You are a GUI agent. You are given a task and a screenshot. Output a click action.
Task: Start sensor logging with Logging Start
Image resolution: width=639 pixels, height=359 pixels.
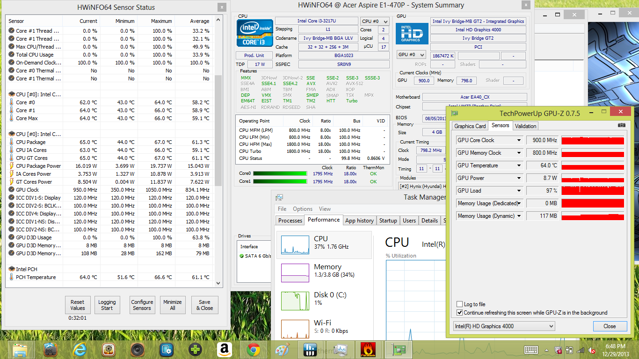(x=107, y=305)
